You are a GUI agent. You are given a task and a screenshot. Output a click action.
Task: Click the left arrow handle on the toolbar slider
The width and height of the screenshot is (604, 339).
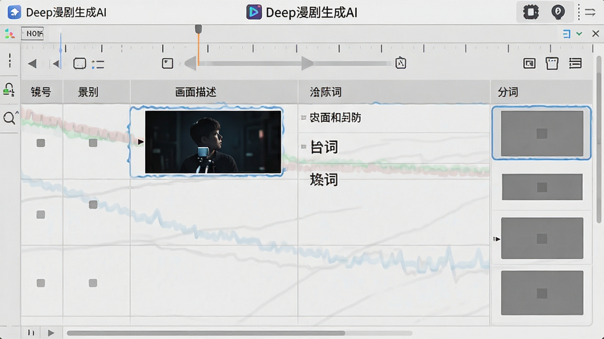click(x=191, y=64)
